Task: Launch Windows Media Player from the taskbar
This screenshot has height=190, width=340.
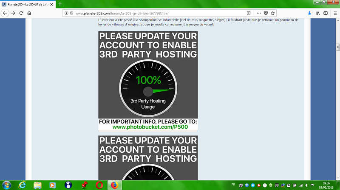Action: pyautogui.click(x=53, y=185)
